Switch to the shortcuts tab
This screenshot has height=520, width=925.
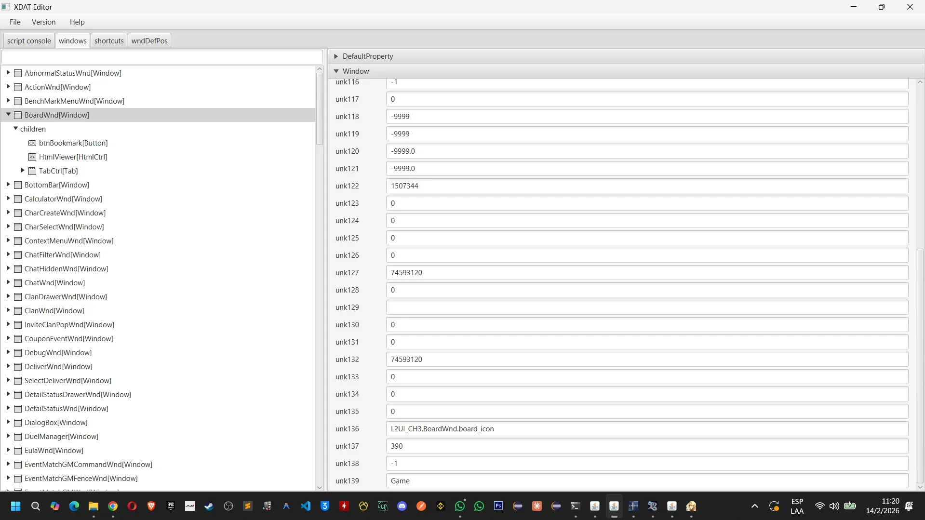[109, 41]
